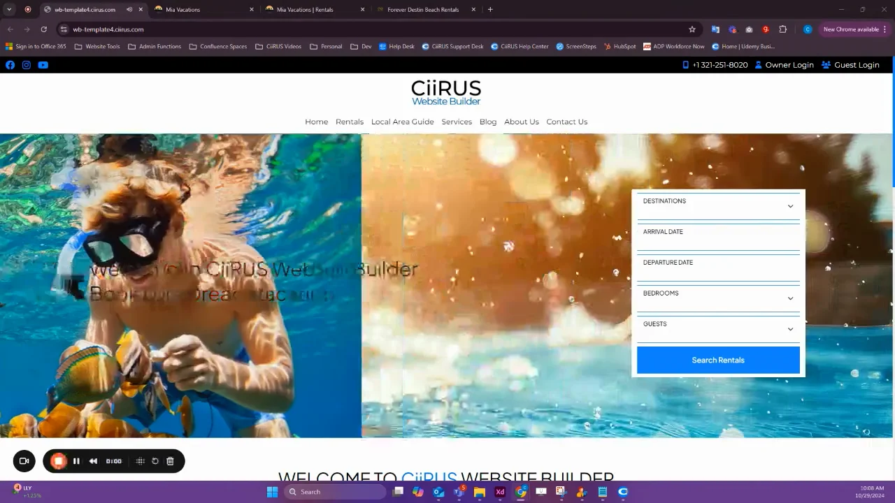Open the Chrome profile avatar
The image size is (895, 503).
808,29
